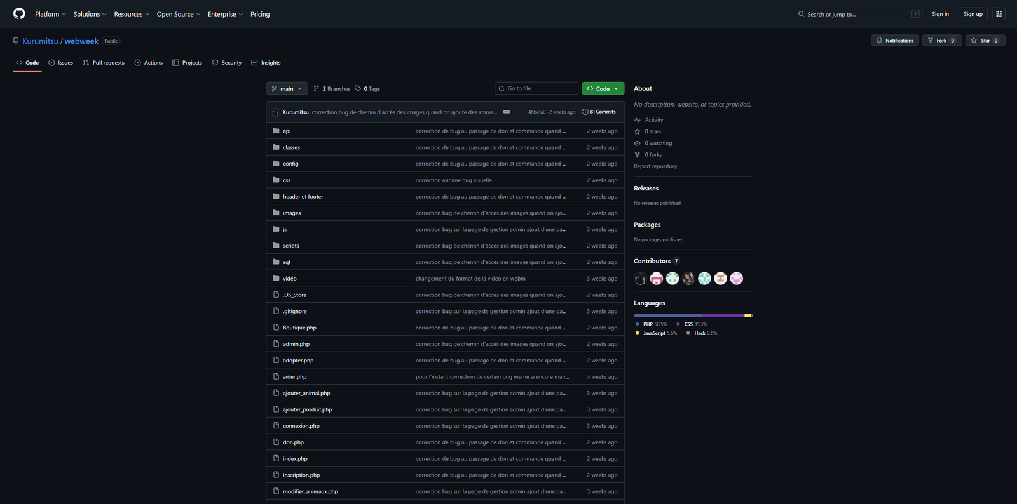Click the file icon beside .gitignore

pos(276,311)
